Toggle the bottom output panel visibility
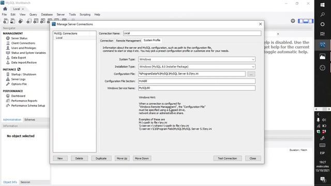 tap(306, 21)
